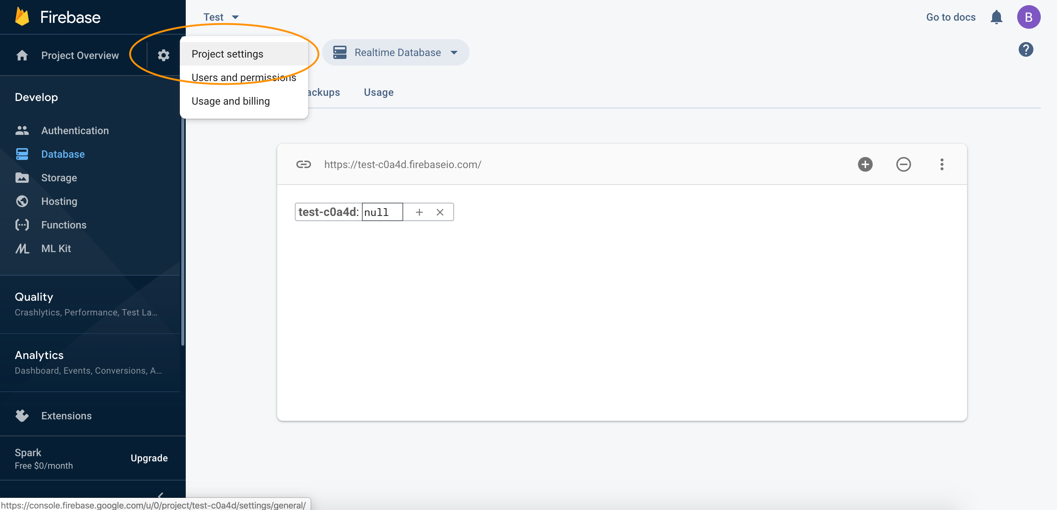This screenshot has width=1057, height=510.
Task: Open the database overflow three-dot menu
Action: (942, 164)
